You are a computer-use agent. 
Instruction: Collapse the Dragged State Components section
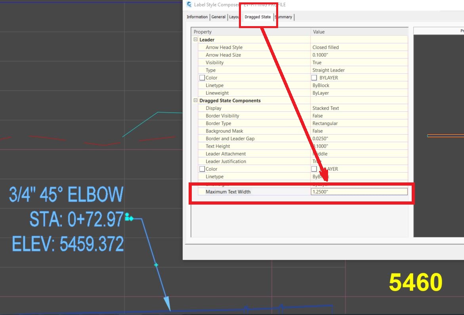[195, 100]
